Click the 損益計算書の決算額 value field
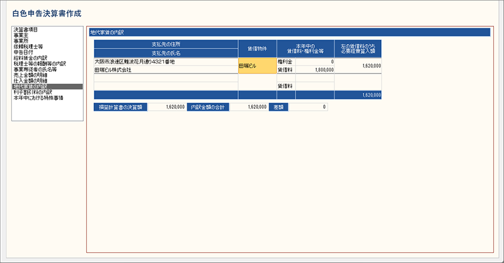Viewport: 504px width, 263px height. click(167, 108)
